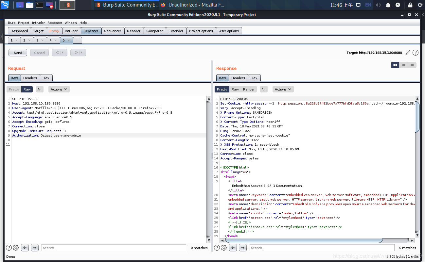
Task: Go to previous match in Response search
Action: (233, 248)
